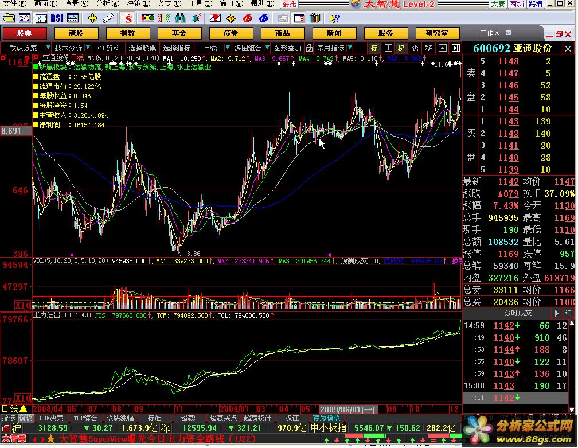
Task: Open the 技术分析 dropdown arrow
Action: (x=88, y=48)
